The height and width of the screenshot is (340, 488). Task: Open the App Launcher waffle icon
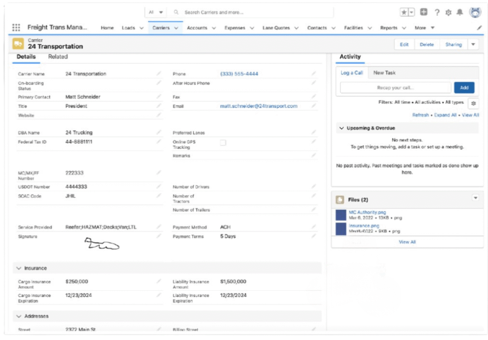click(16, 28)
